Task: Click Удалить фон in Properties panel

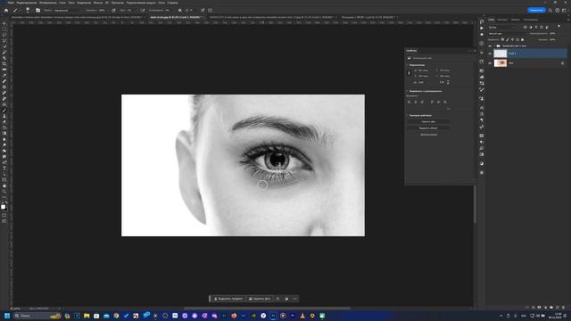Action: click(x=428, y=121)
